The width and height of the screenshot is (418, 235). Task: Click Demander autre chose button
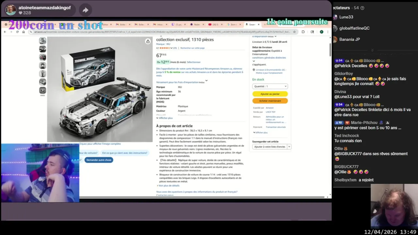[x=99, y=160]
